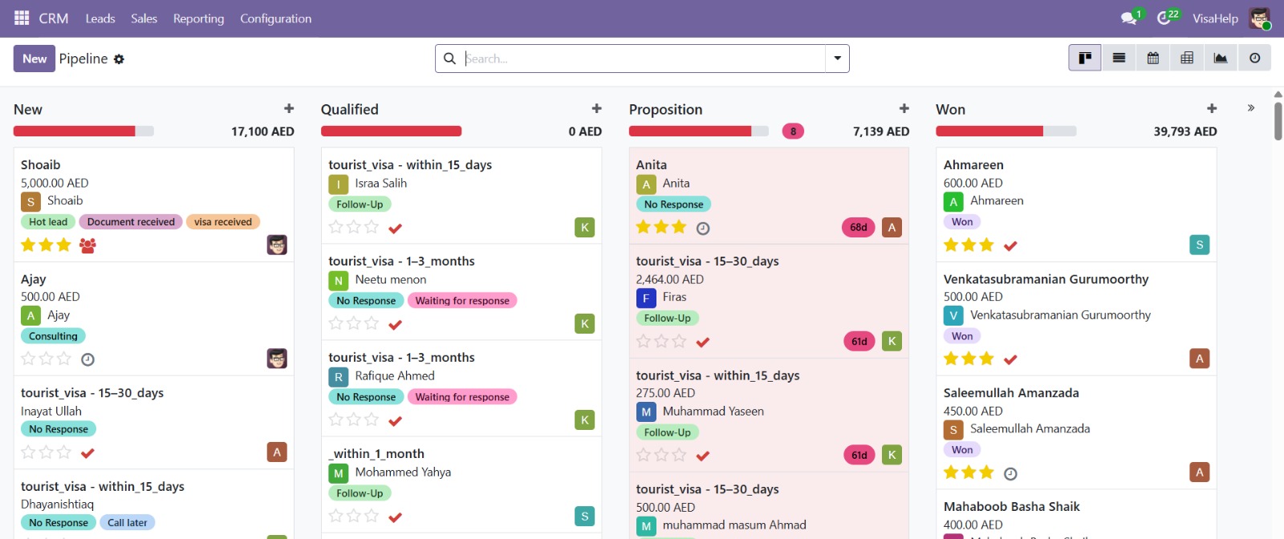Click the 17,100 AED total in New column

coord(262,132)
